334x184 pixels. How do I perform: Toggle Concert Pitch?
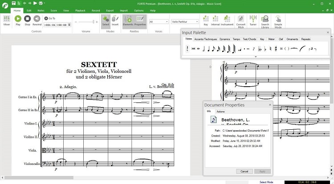click(x=241, y=21)
